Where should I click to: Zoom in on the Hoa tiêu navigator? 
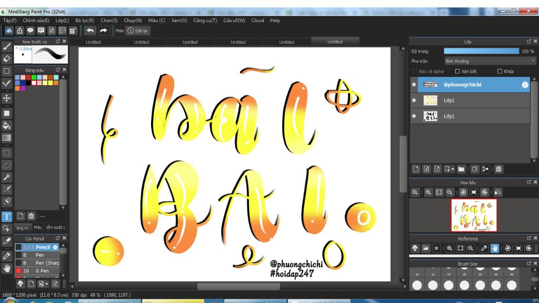tap(428, 193)
